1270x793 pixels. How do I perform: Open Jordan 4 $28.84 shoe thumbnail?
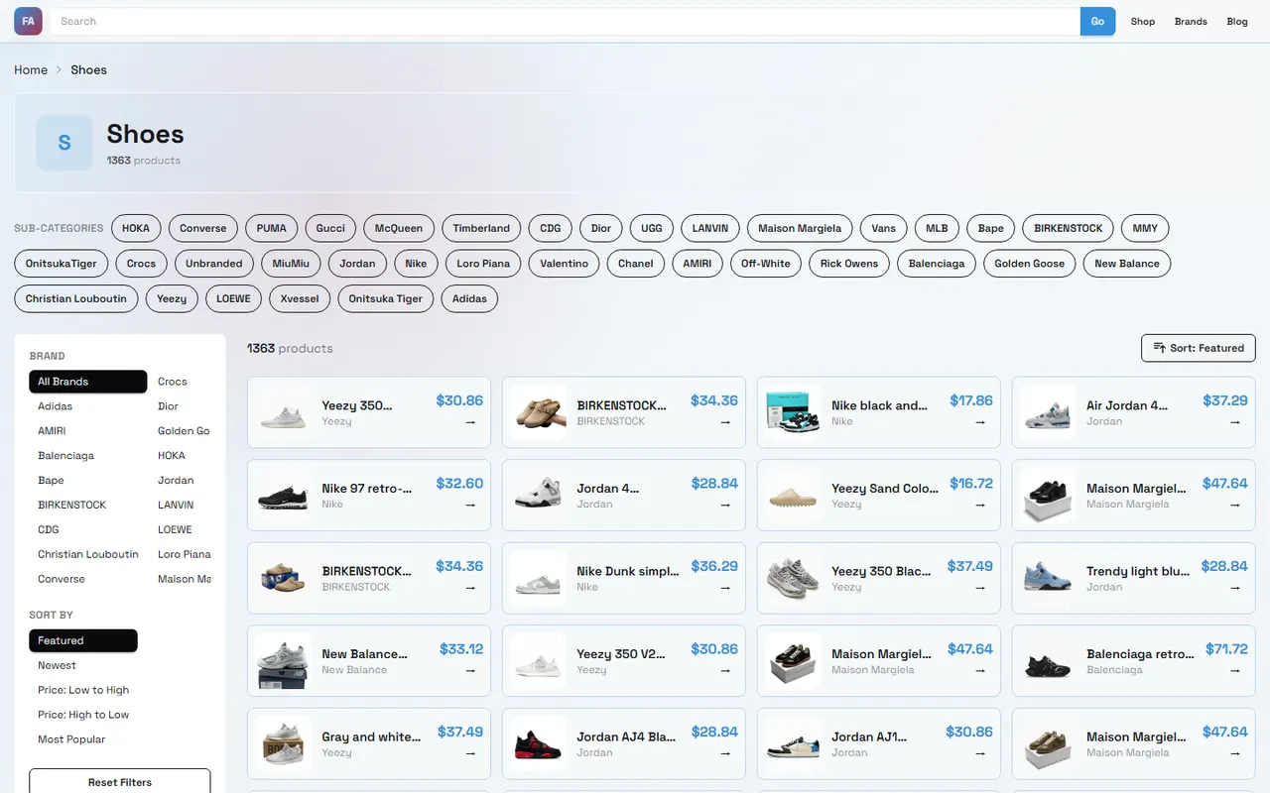click(538, 496)
